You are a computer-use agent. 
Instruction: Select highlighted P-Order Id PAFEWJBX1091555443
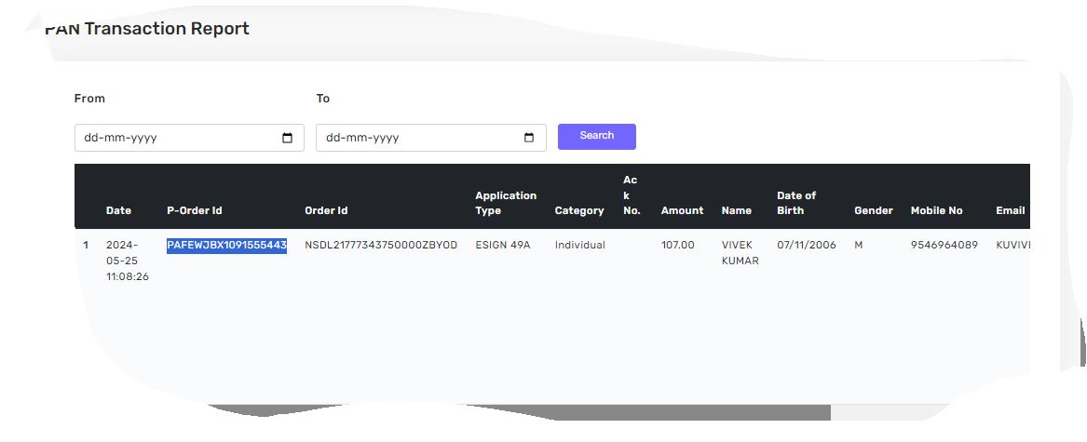click(x=226, y=246)
